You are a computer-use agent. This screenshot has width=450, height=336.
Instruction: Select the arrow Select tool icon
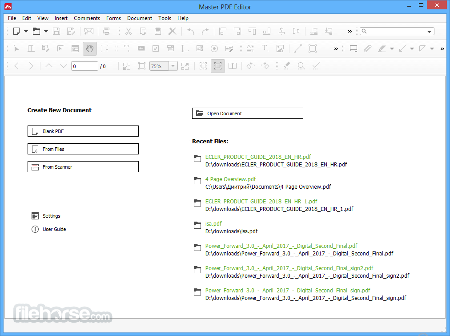[16, 49]
